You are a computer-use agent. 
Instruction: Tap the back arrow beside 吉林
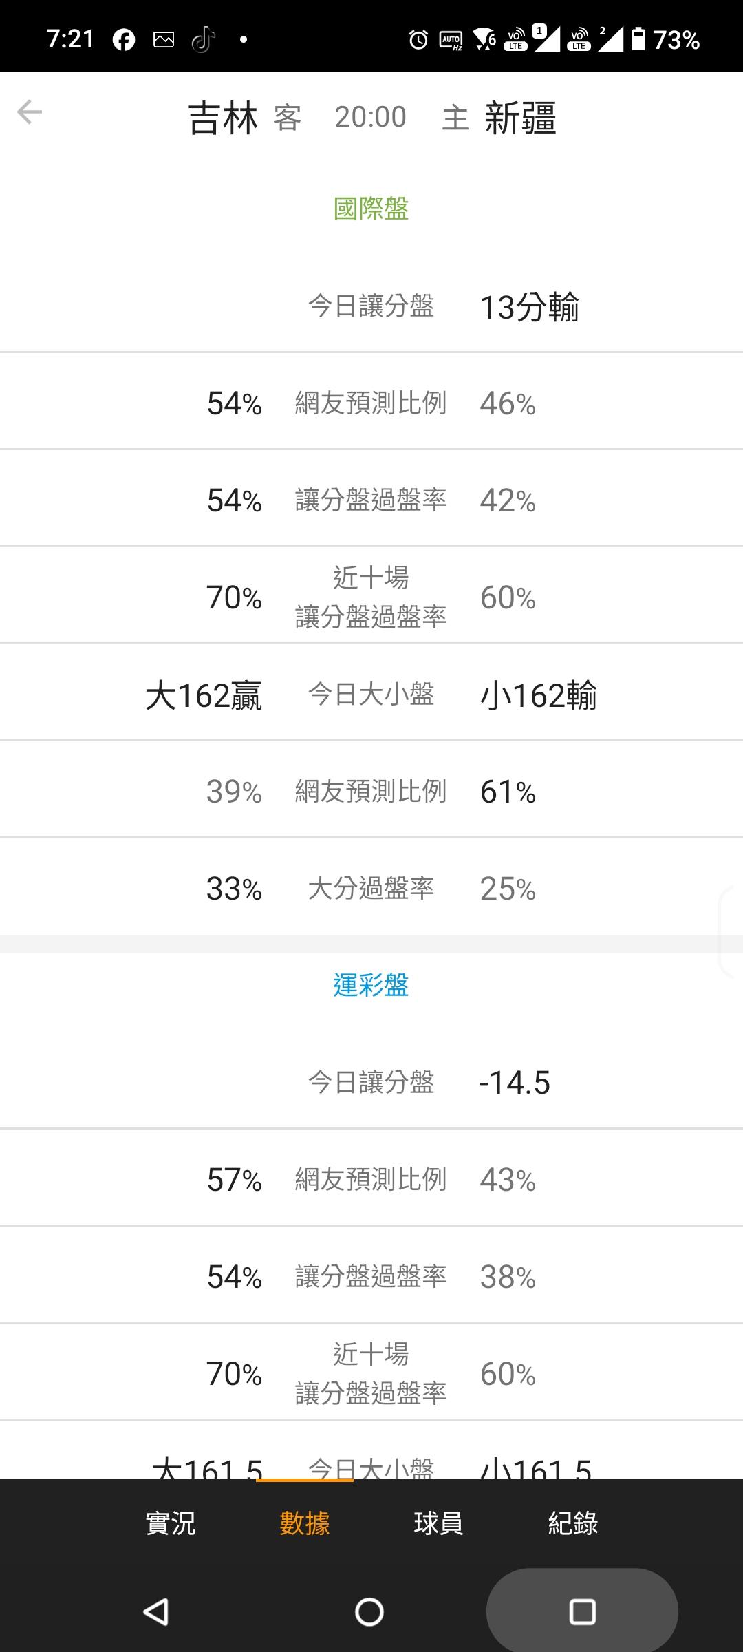click(30, 112)
